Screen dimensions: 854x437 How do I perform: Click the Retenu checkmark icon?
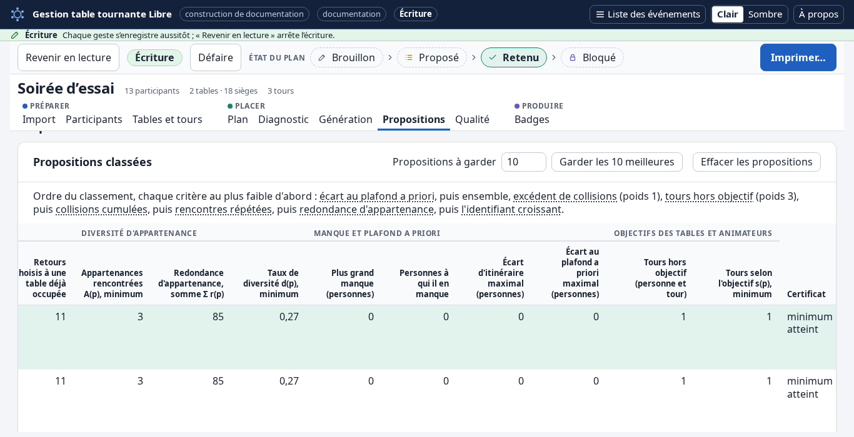coord(493,57)
